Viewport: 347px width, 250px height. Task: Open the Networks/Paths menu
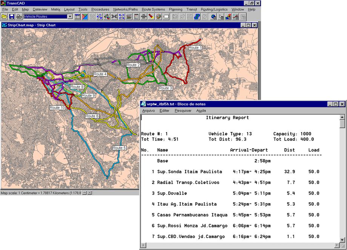click(126, 9)
